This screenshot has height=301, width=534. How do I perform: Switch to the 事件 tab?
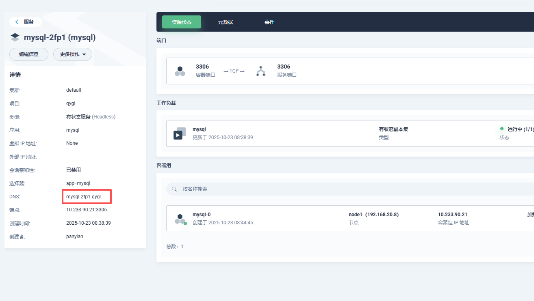269,22
